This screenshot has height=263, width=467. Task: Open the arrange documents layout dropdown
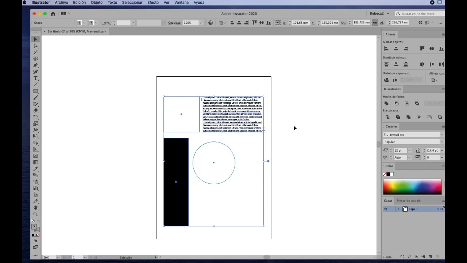pyautogui.click(x=65, y=14)
